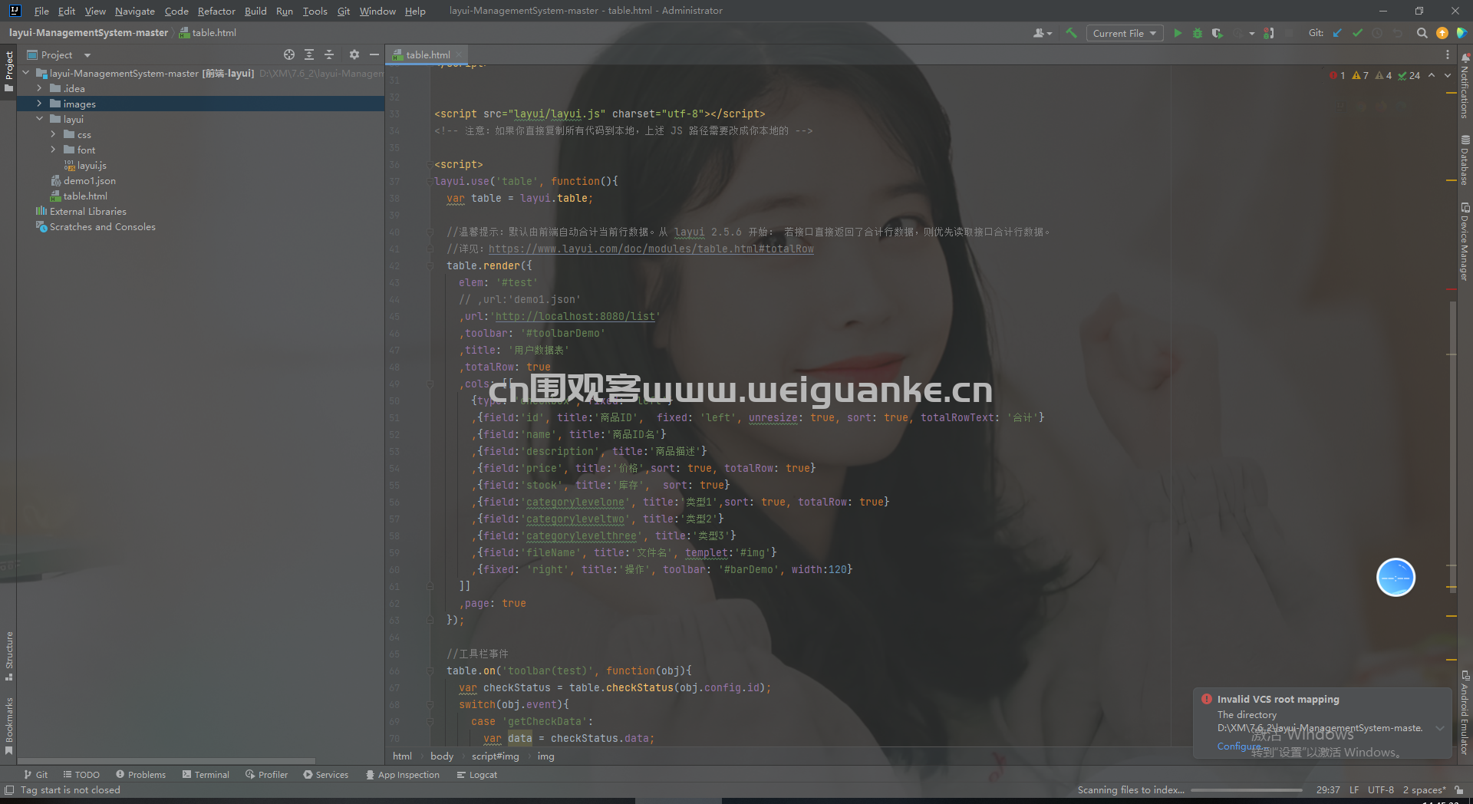1473x804 pixels.
Task: Start debugging with the green bug icon
Action: (x=1197, y=33)
